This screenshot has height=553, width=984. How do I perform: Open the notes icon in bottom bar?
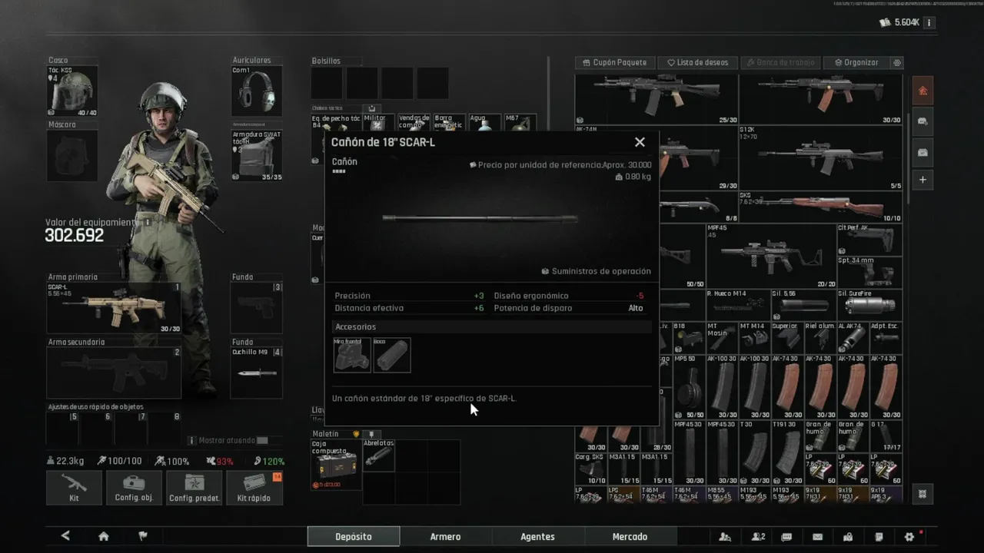point(879,537)
